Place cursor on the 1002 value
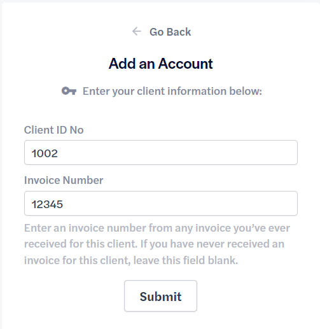The height and width of the screenshot is (329, 320). pyautogui.click(x=45, y=153)
